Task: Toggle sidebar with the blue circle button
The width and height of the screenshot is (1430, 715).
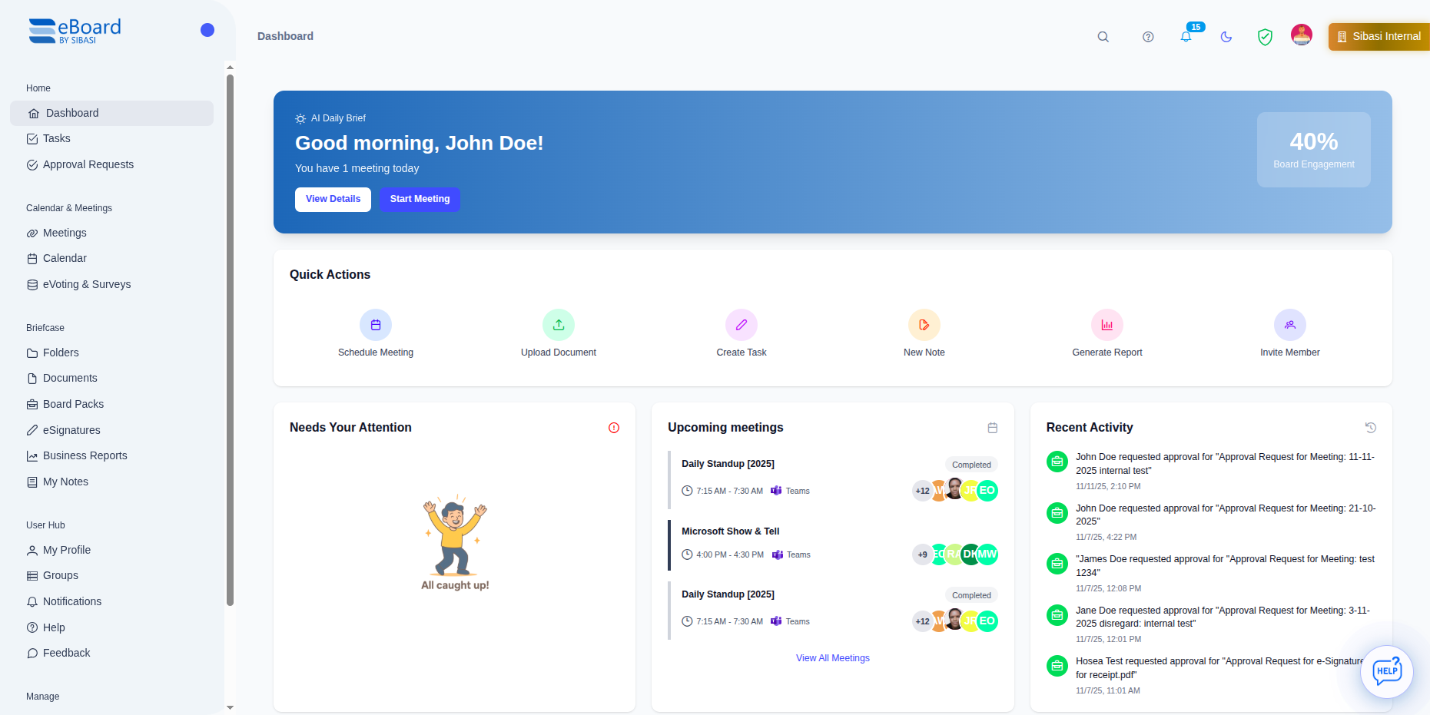Action: coord(207,30)
